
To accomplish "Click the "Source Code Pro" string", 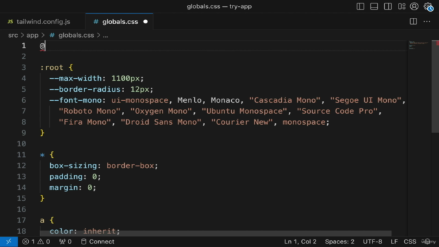I will click(337, 111).
